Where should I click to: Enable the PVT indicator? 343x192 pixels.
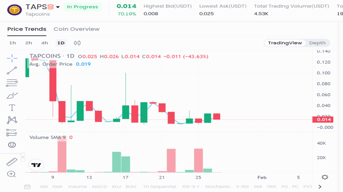[307, 187]
